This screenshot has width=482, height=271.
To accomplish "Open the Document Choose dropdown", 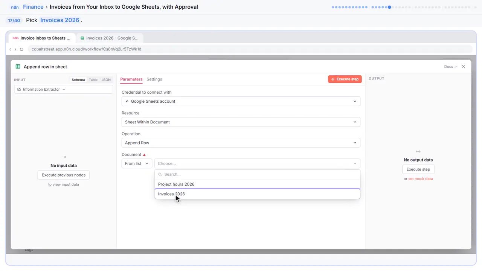I will (257, 163).
